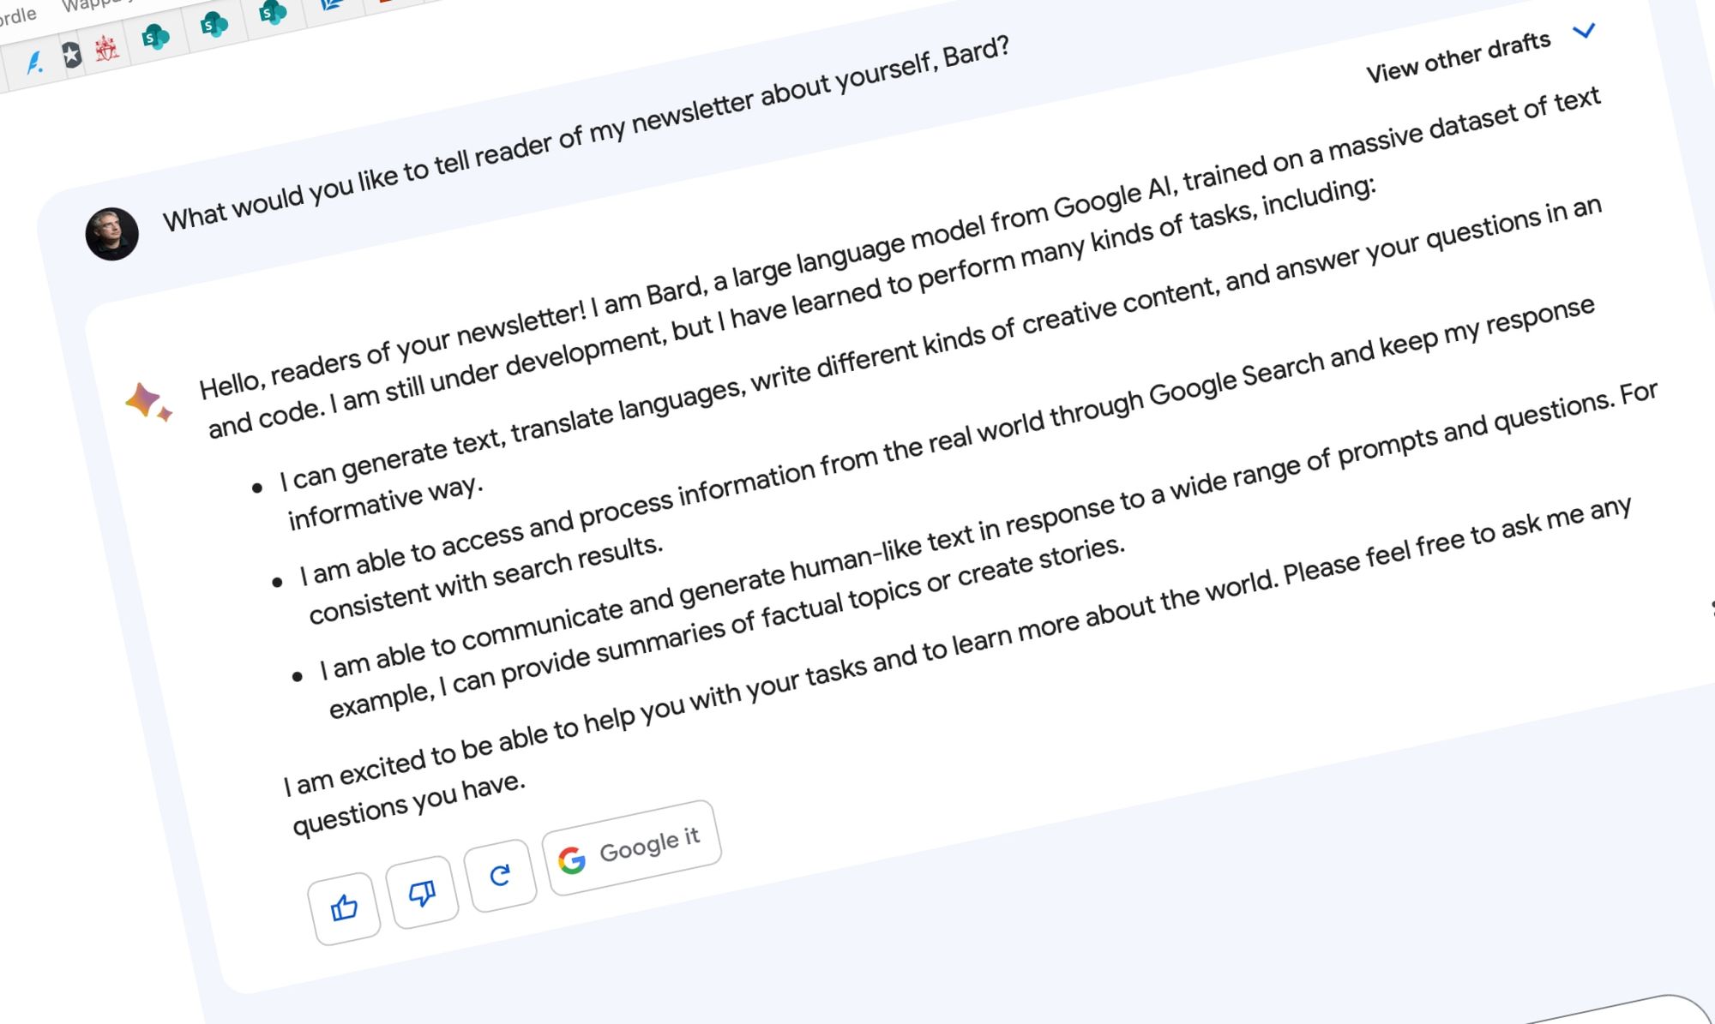The image size is (1715, 1024).
Task: Click the blue feather bookmark icon
Action: (x=34, y=60)
